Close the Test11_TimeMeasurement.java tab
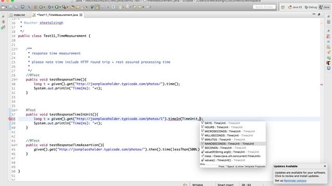The width and height of the screenshot is (332, 186). pos(81,15)
